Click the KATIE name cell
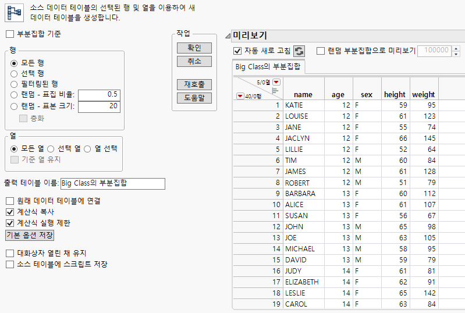This screenshot has width=465, height=313. point(304,105)
